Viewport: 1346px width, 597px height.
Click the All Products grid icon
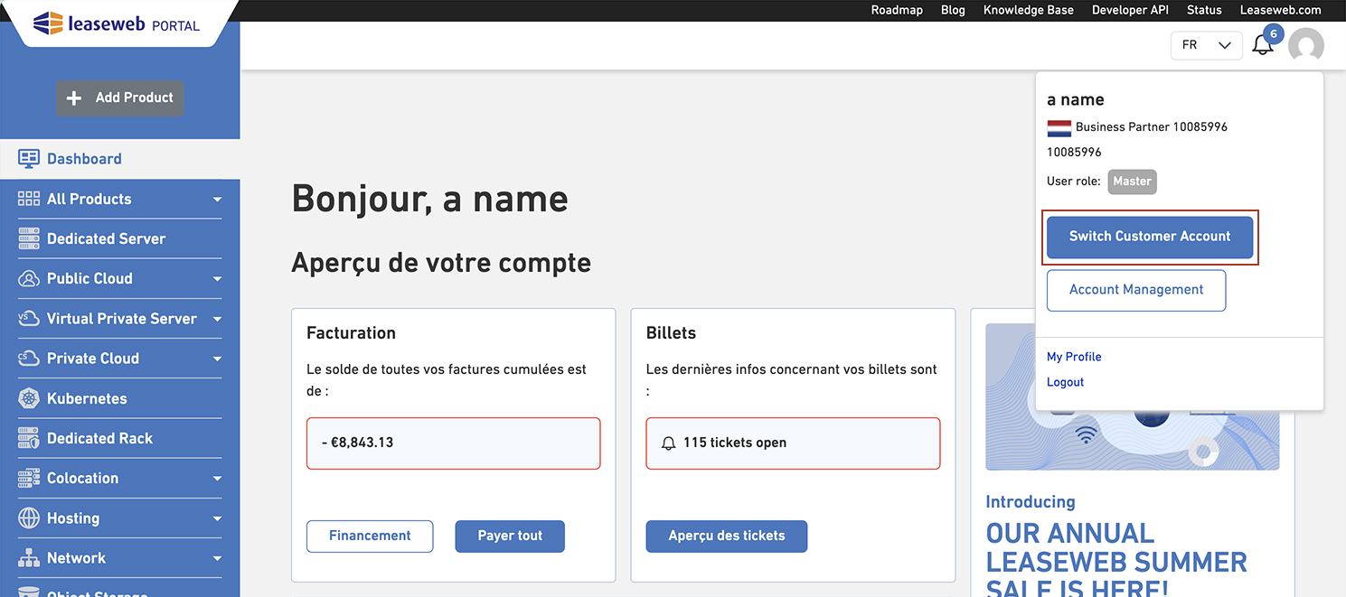(x=29, y=199)
